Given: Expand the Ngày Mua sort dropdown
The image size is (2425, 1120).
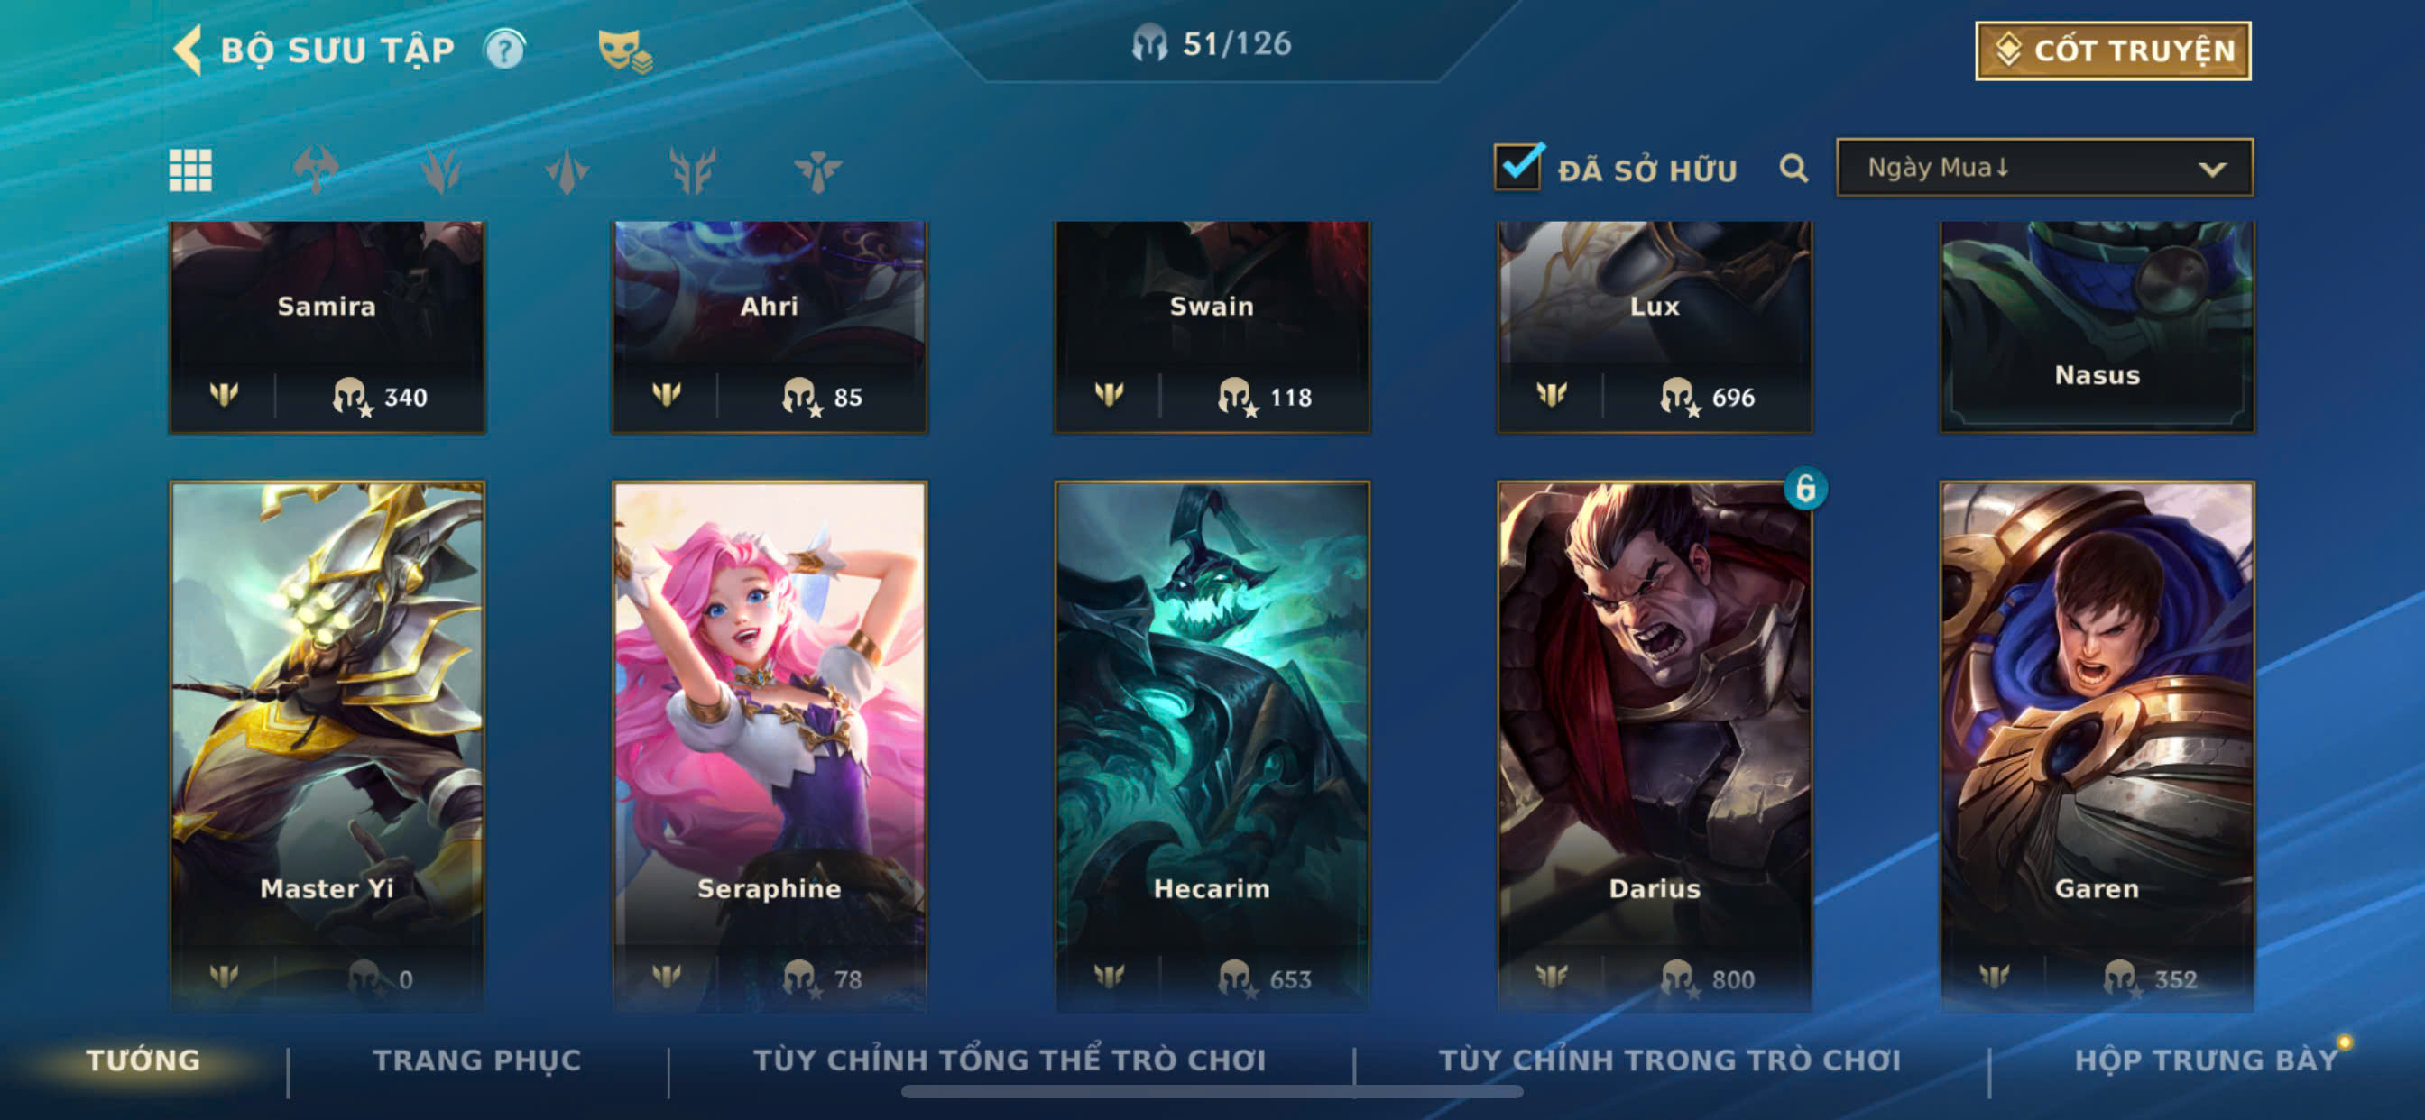Looking at the screenshot, I should tap(2043, 168).
